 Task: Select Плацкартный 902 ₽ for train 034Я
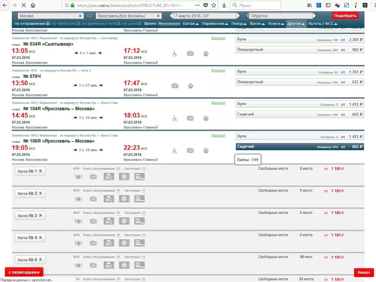[300, 50]
